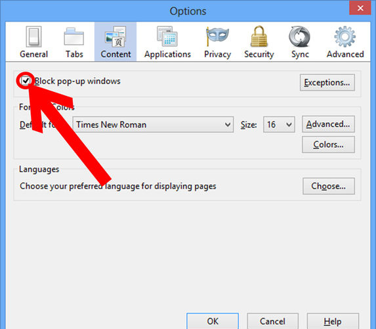Open the Applications calendar icon

pos(167,37)
